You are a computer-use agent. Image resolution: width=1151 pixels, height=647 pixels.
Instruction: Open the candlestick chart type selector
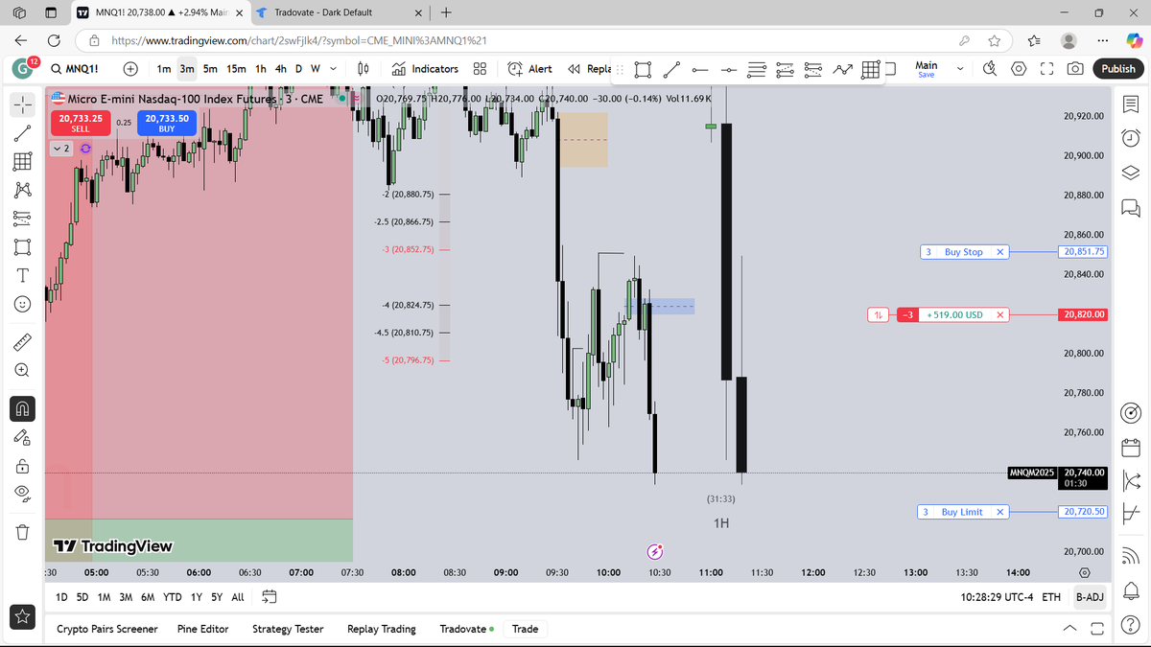[364, 69]
